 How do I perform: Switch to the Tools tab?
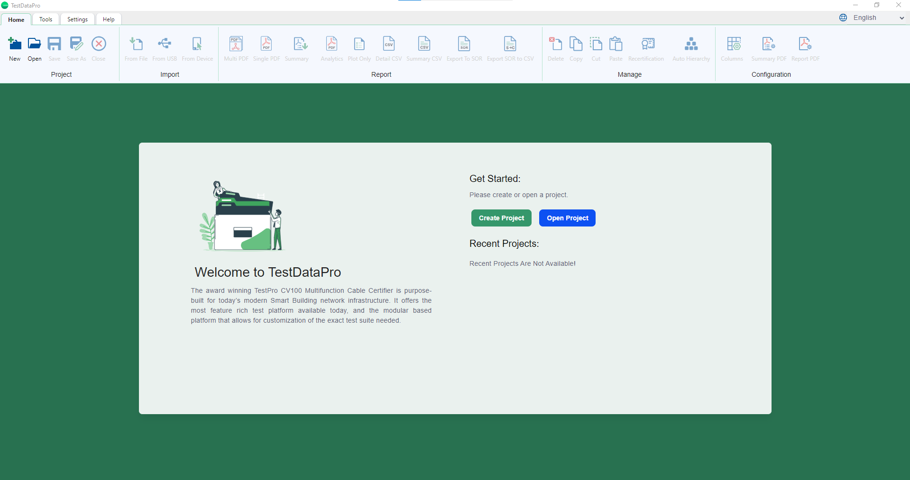coord(46,19)
